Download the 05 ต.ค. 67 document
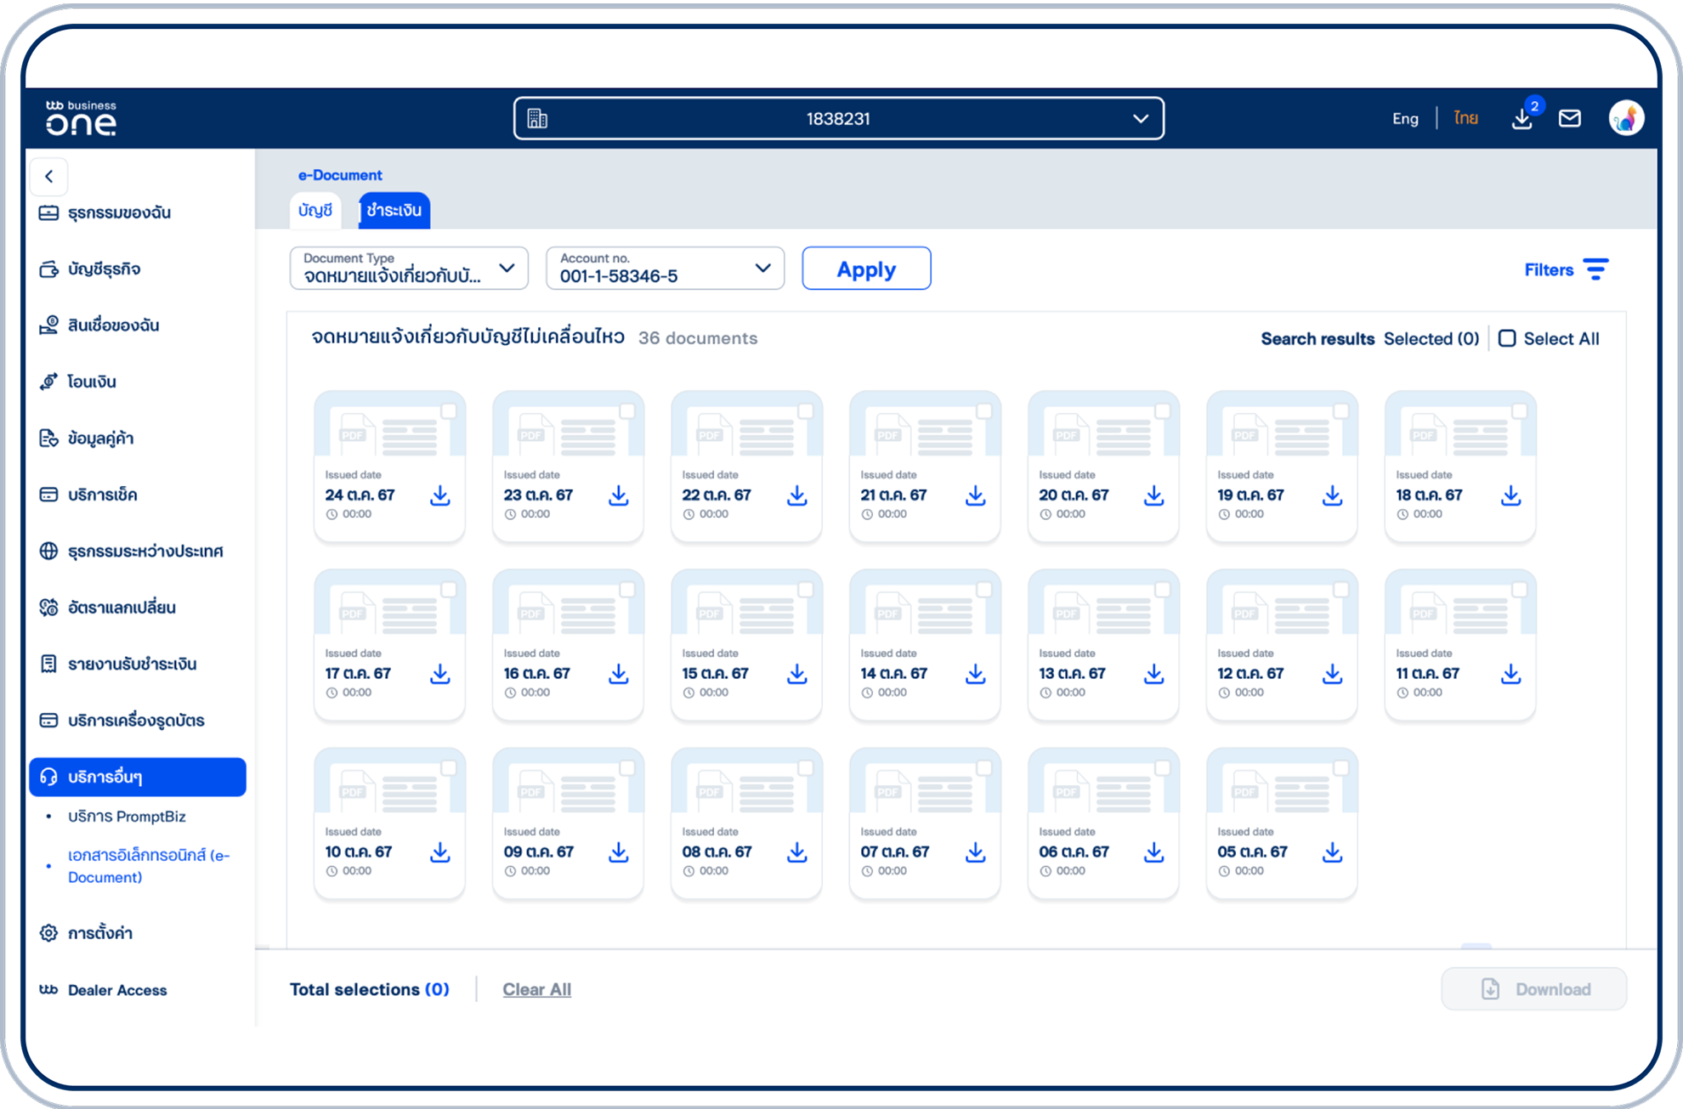 coord(1332,852)
